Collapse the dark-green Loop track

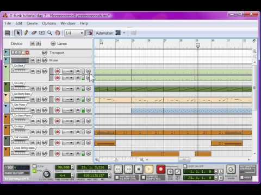click(6, 84)
